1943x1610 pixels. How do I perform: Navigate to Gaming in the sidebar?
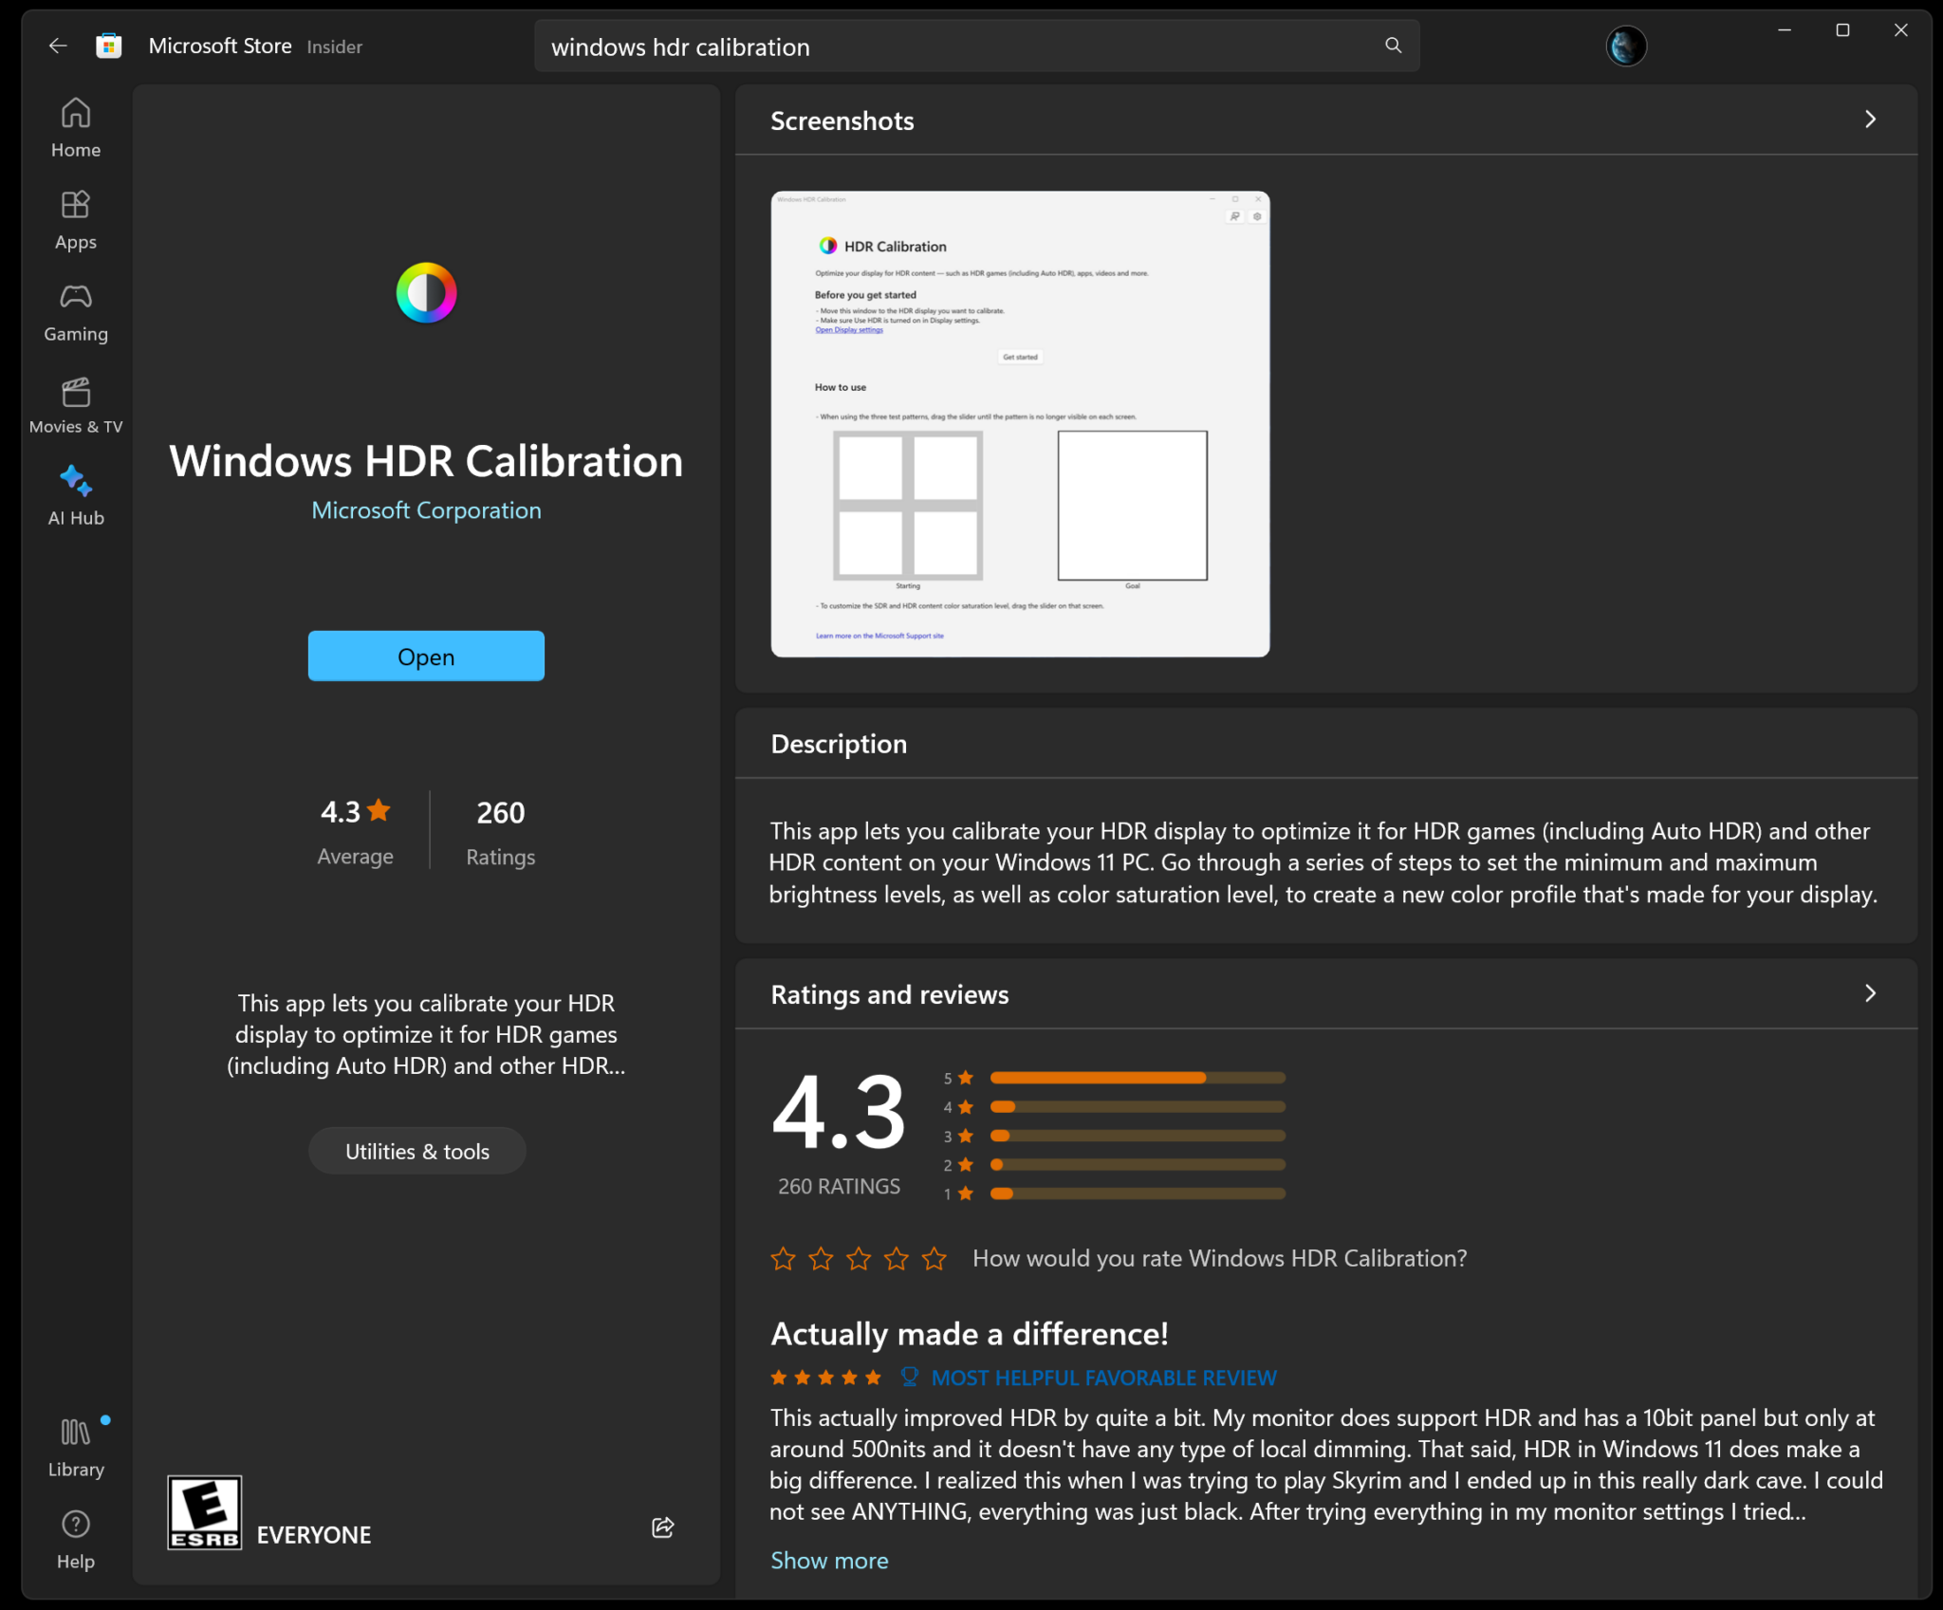click(x=76, y=312)
